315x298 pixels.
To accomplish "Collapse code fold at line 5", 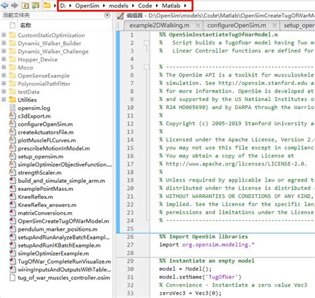I will click(x=146, y=67).
